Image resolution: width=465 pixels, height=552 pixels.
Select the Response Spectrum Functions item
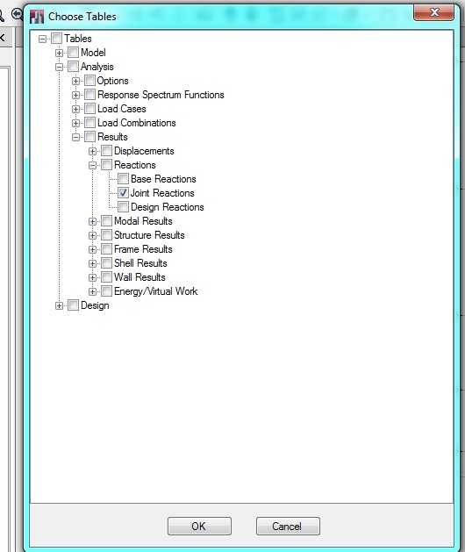[x=161, y=95]
